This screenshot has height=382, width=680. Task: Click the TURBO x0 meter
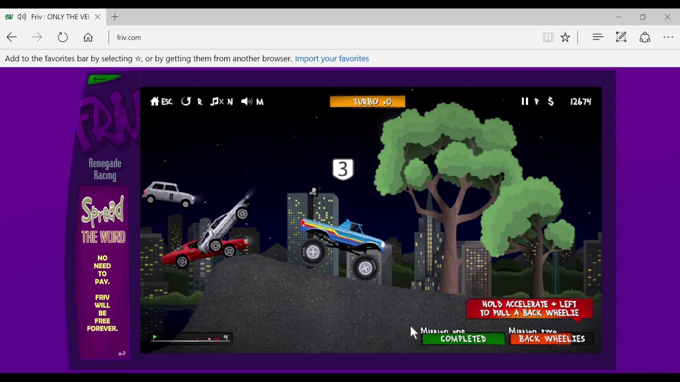[x=368, y=101]
